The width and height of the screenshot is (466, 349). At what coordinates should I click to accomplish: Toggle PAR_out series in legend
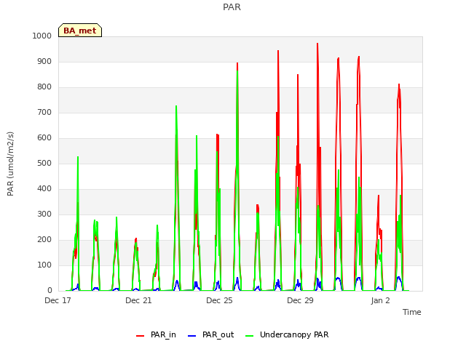(x=210, y=334)
